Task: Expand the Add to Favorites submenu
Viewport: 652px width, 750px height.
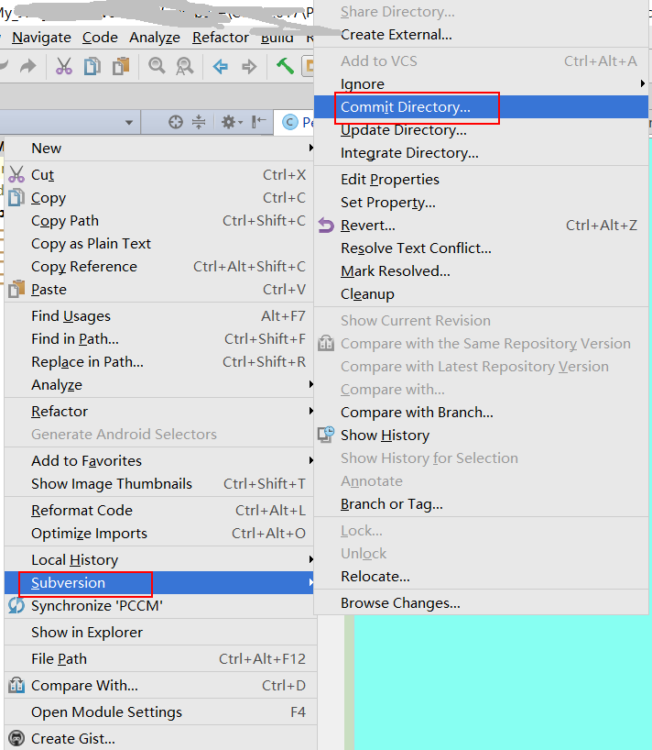Action: click(x=159, y=461)
